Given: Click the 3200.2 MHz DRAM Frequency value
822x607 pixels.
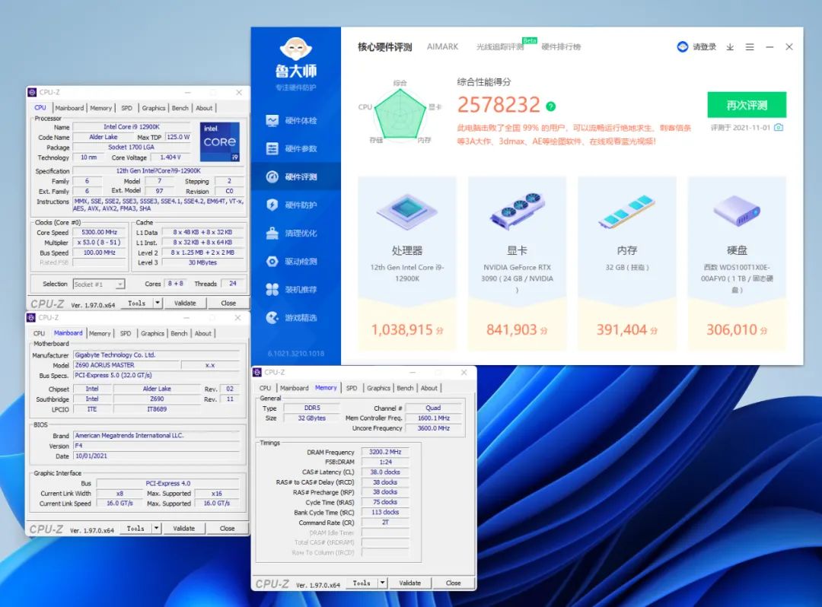Looking at the screenshot, I should [x=385, y=452].
